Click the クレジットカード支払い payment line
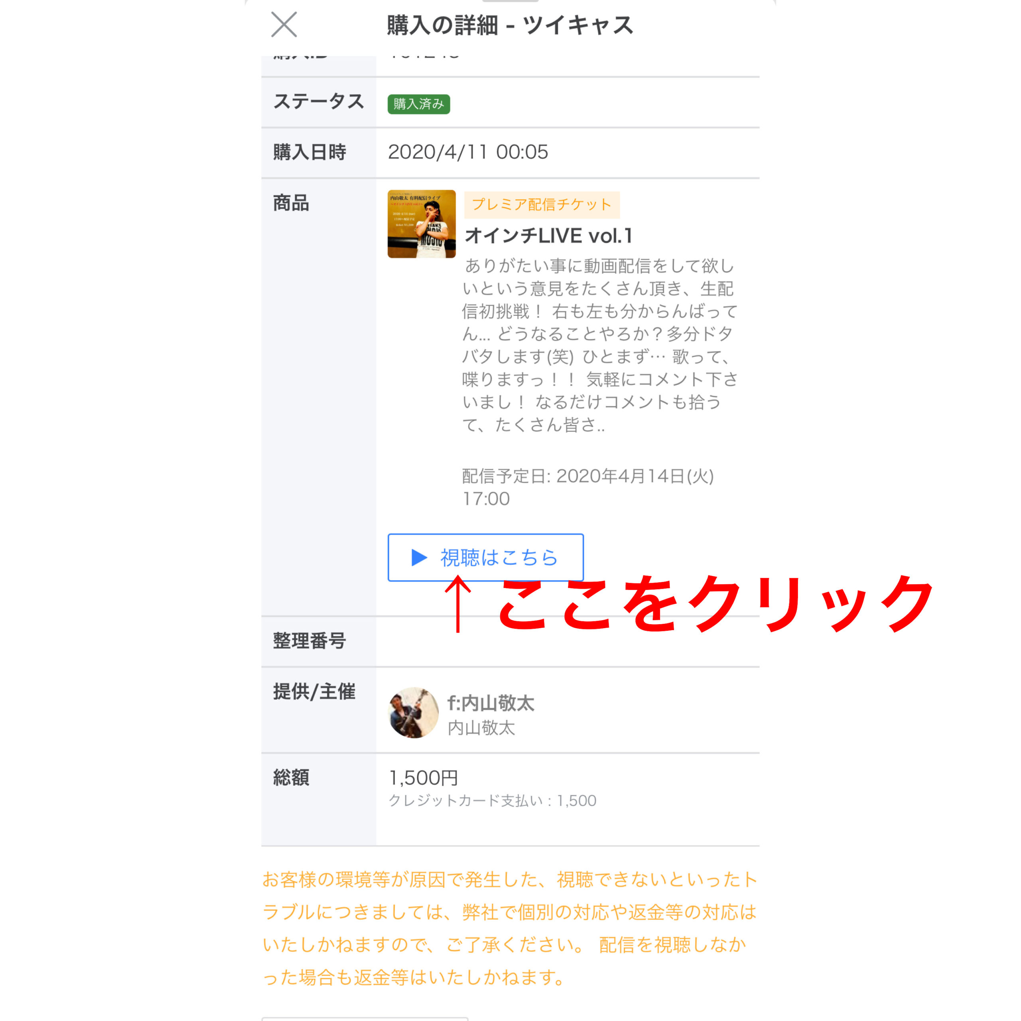The width and height of the screenshot is (1021, 1021). pos(493,800)
